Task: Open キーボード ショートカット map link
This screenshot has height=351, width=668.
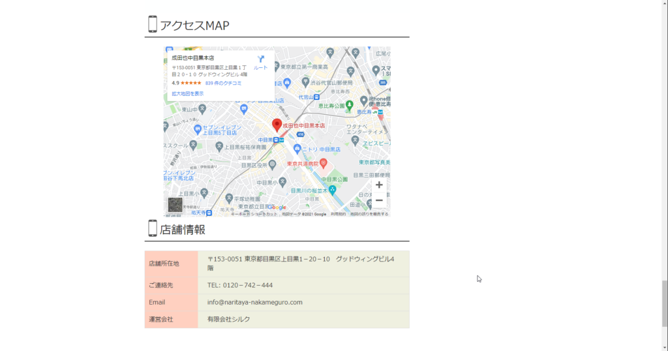Action: coord(254,214)
